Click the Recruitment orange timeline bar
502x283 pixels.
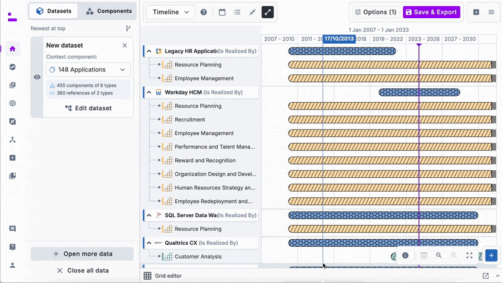[390, 120]
